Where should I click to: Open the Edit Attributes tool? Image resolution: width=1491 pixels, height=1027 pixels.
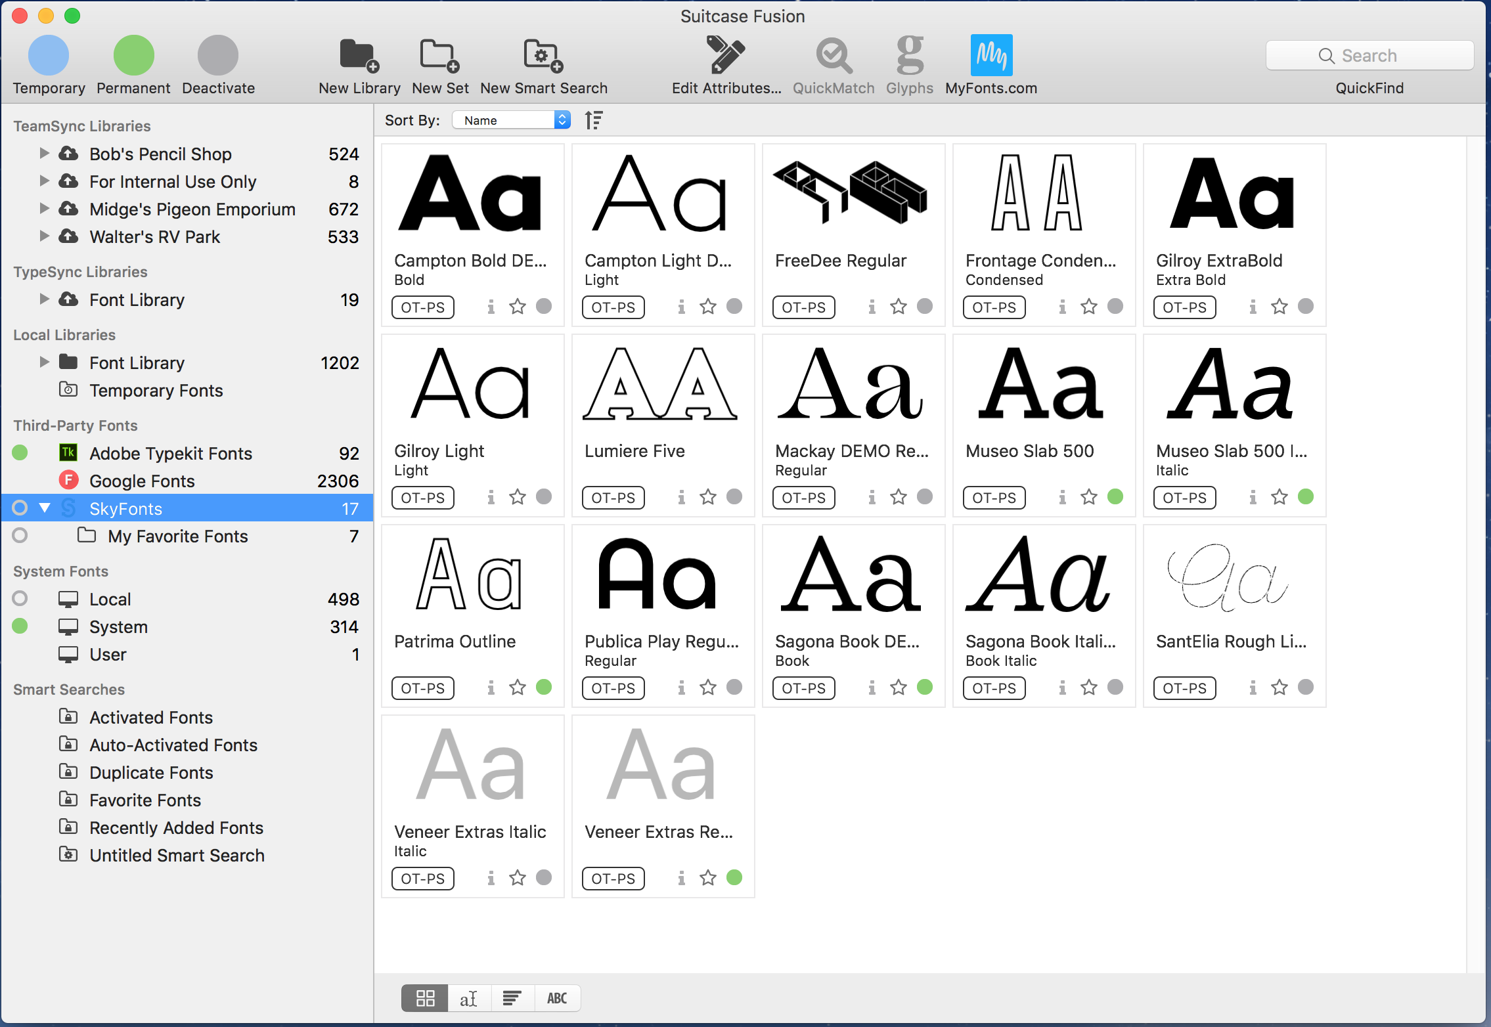point(725,55)
